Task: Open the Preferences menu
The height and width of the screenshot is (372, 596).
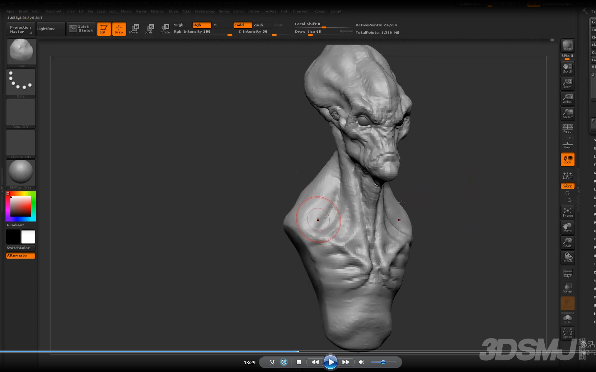Action: 204,11
